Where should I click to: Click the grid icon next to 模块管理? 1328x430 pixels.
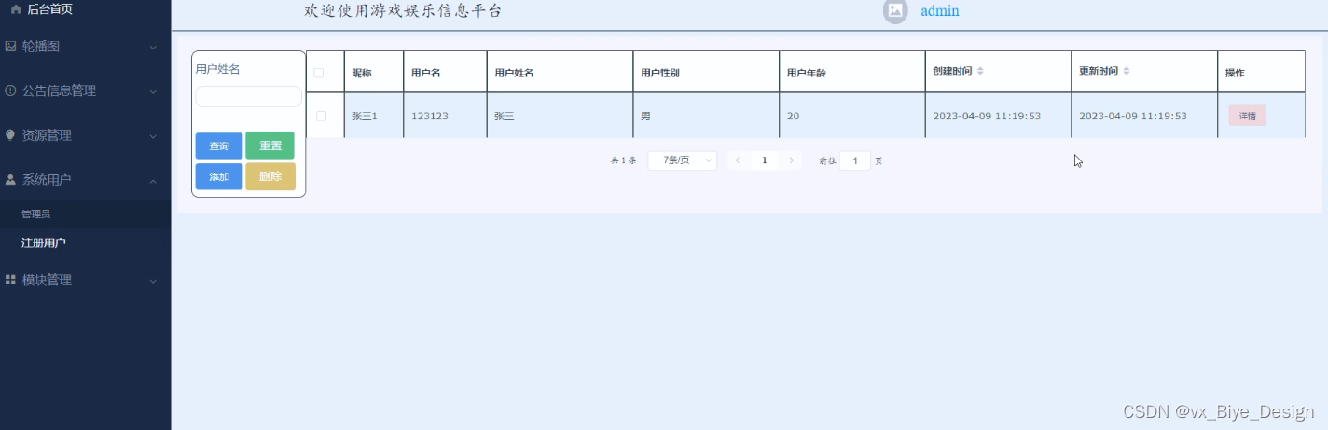tap(10, 280)
